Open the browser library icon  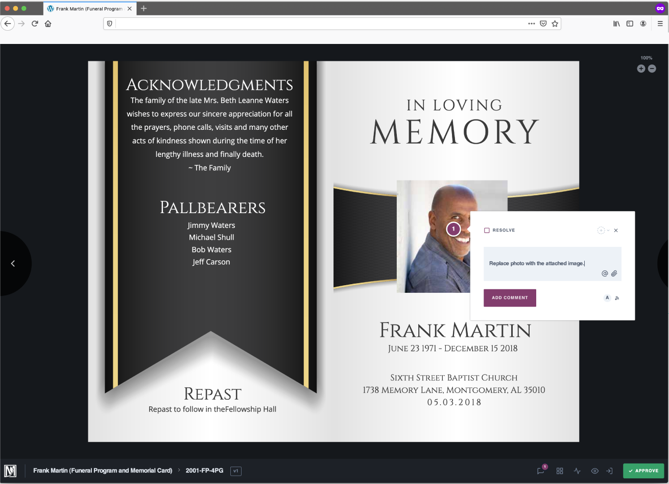tap(616, 24)
